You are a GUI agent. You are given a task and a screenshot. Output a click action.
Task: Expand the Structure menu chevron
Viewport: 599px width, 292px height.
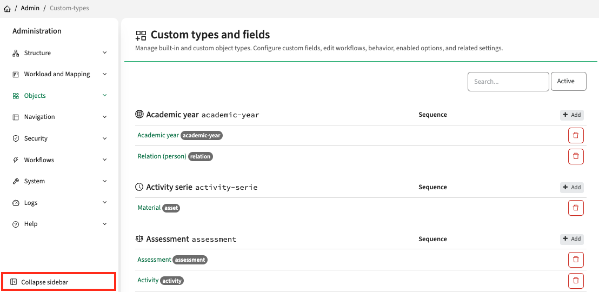click(105, 53)
